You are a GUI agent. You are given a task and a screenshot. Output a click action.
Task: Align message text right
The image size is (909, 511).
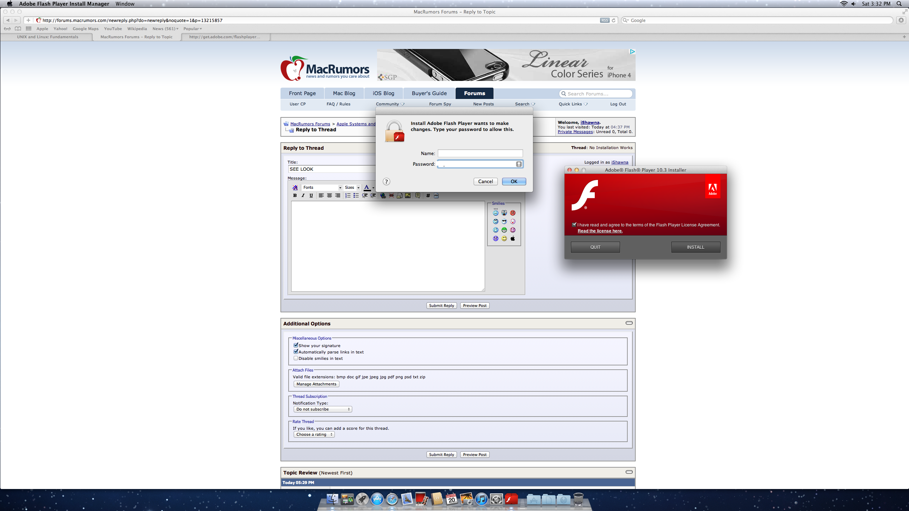pyautogui.click(x=338, y=196)
